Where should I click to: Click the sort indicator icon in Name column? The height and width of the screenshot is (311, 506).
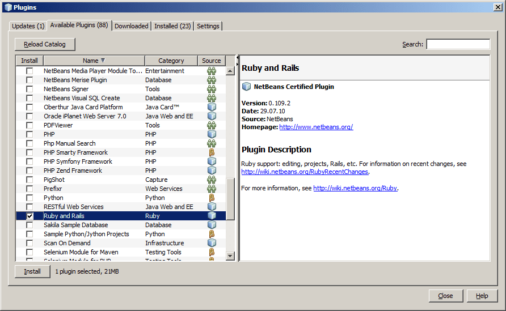pyautogui.click(x=103, y=60)
